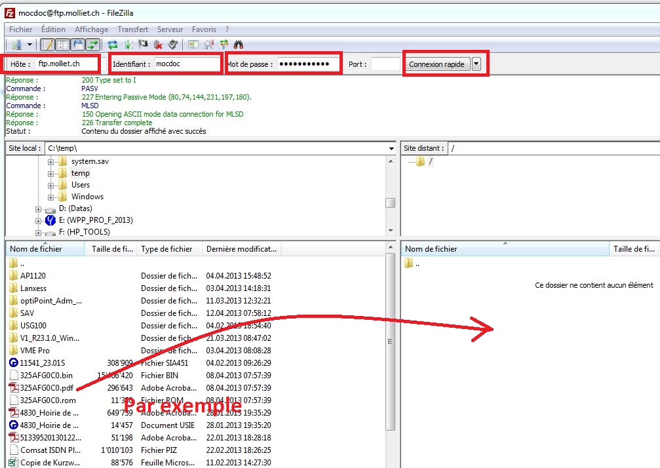Open the Affichage menu
The width and height of the screenshot is (660, 468).
pyautogui.click(x=91, y=29)
